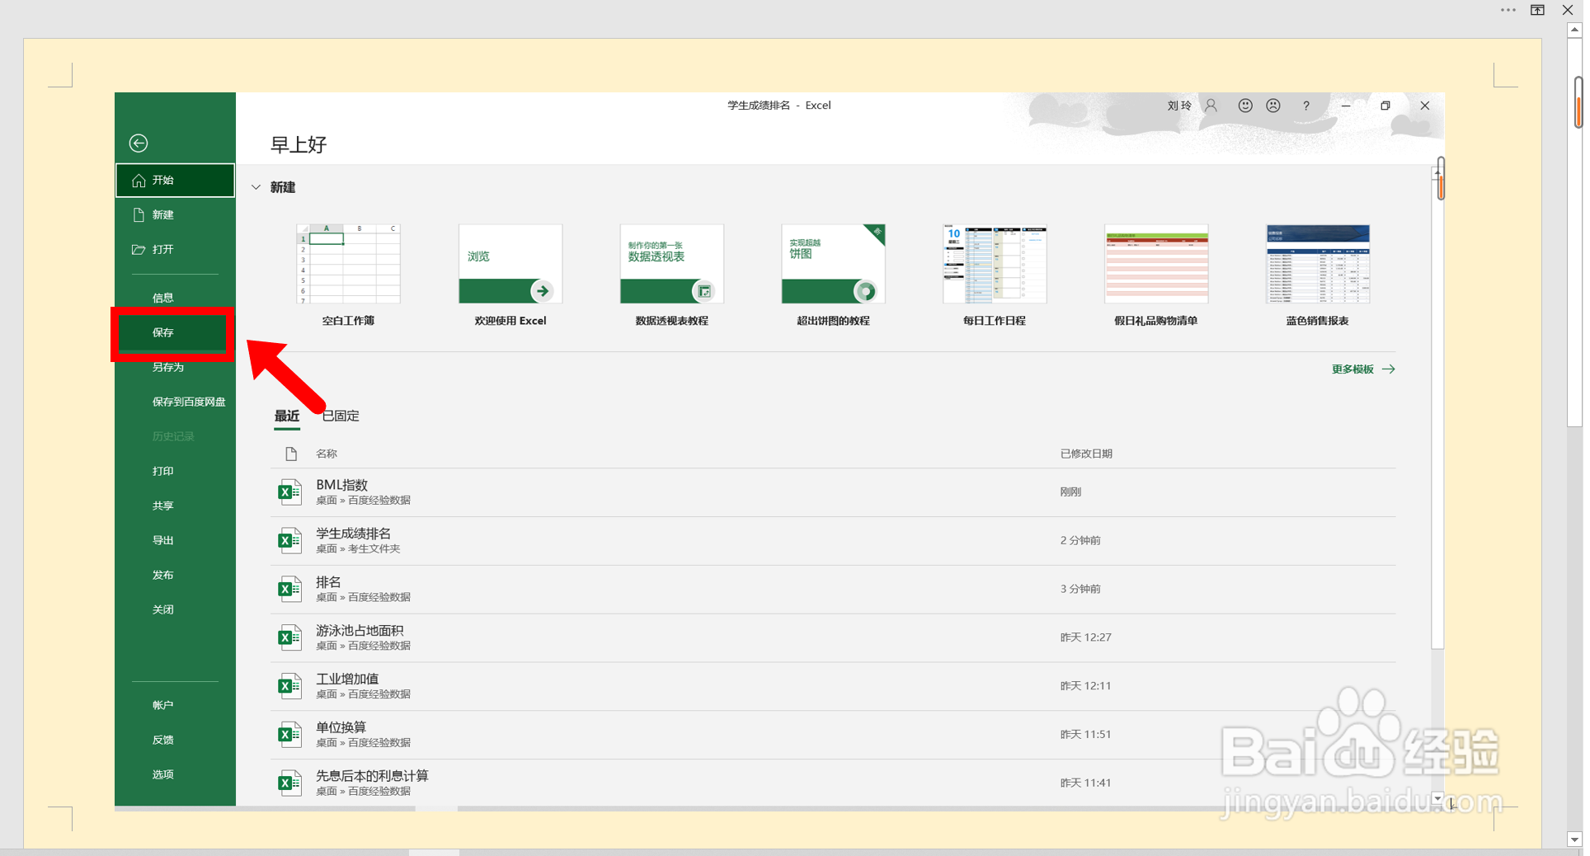Click the Excel icon beside 排名
The width and height of the screenshot is (1590, 856).
tap(289, 590)
